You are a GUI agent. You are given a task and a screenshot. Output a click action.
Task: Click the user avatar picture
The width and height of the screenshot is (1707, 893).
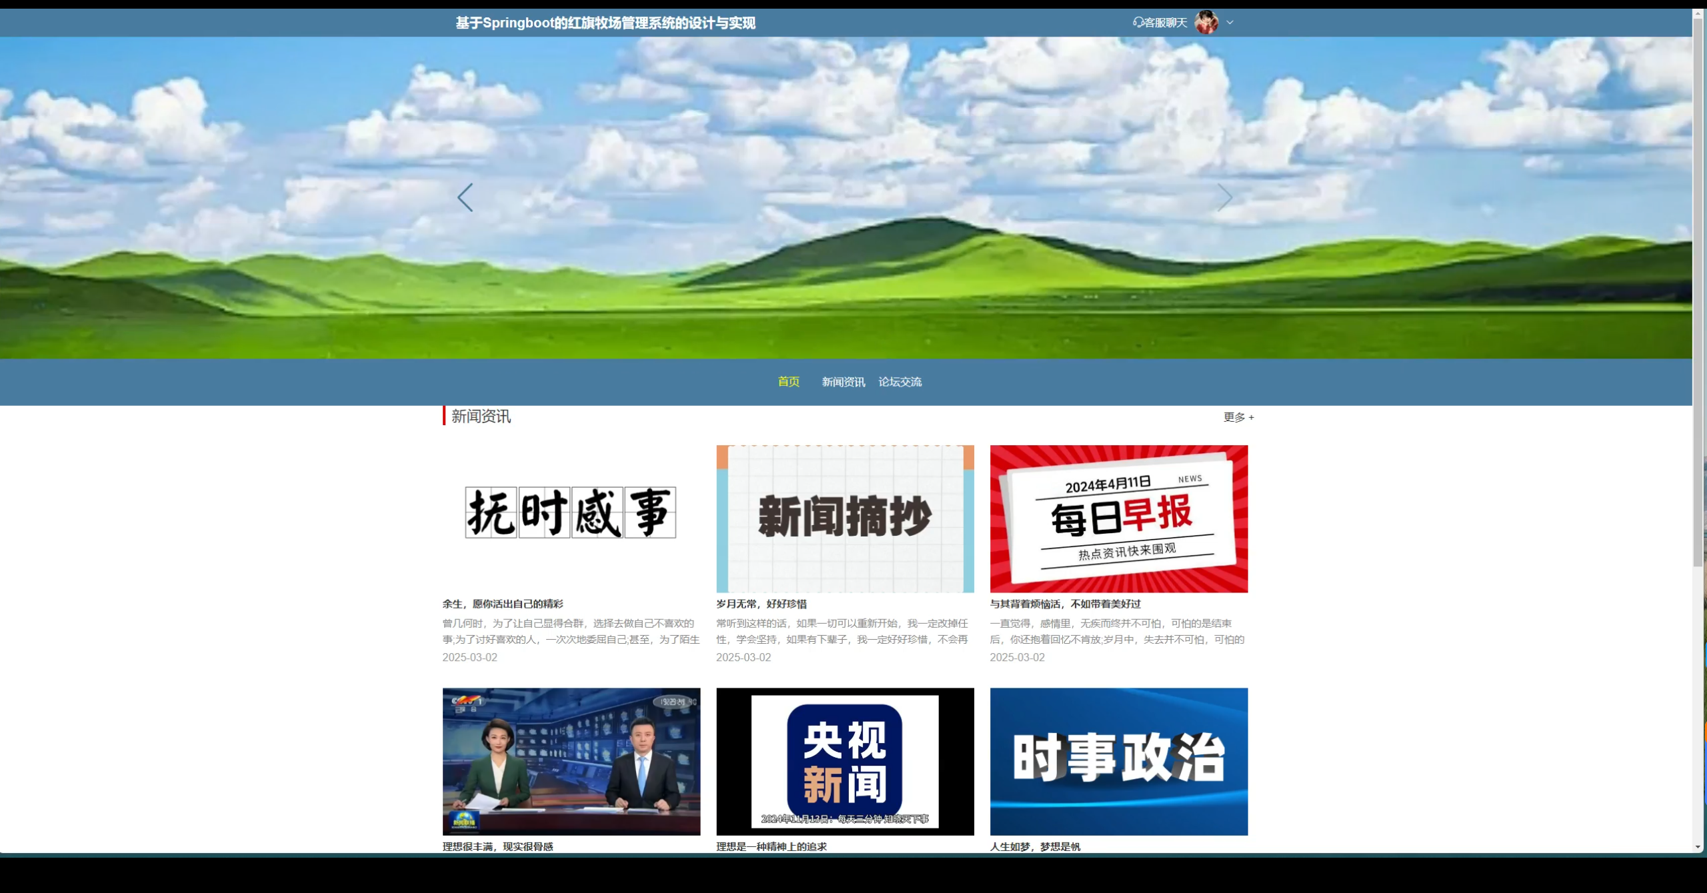(x=1206, y=23)
